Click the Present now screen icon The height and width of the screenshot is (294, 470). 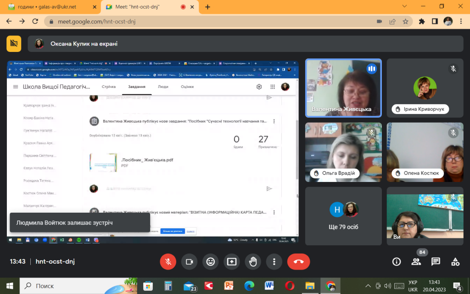232,261
